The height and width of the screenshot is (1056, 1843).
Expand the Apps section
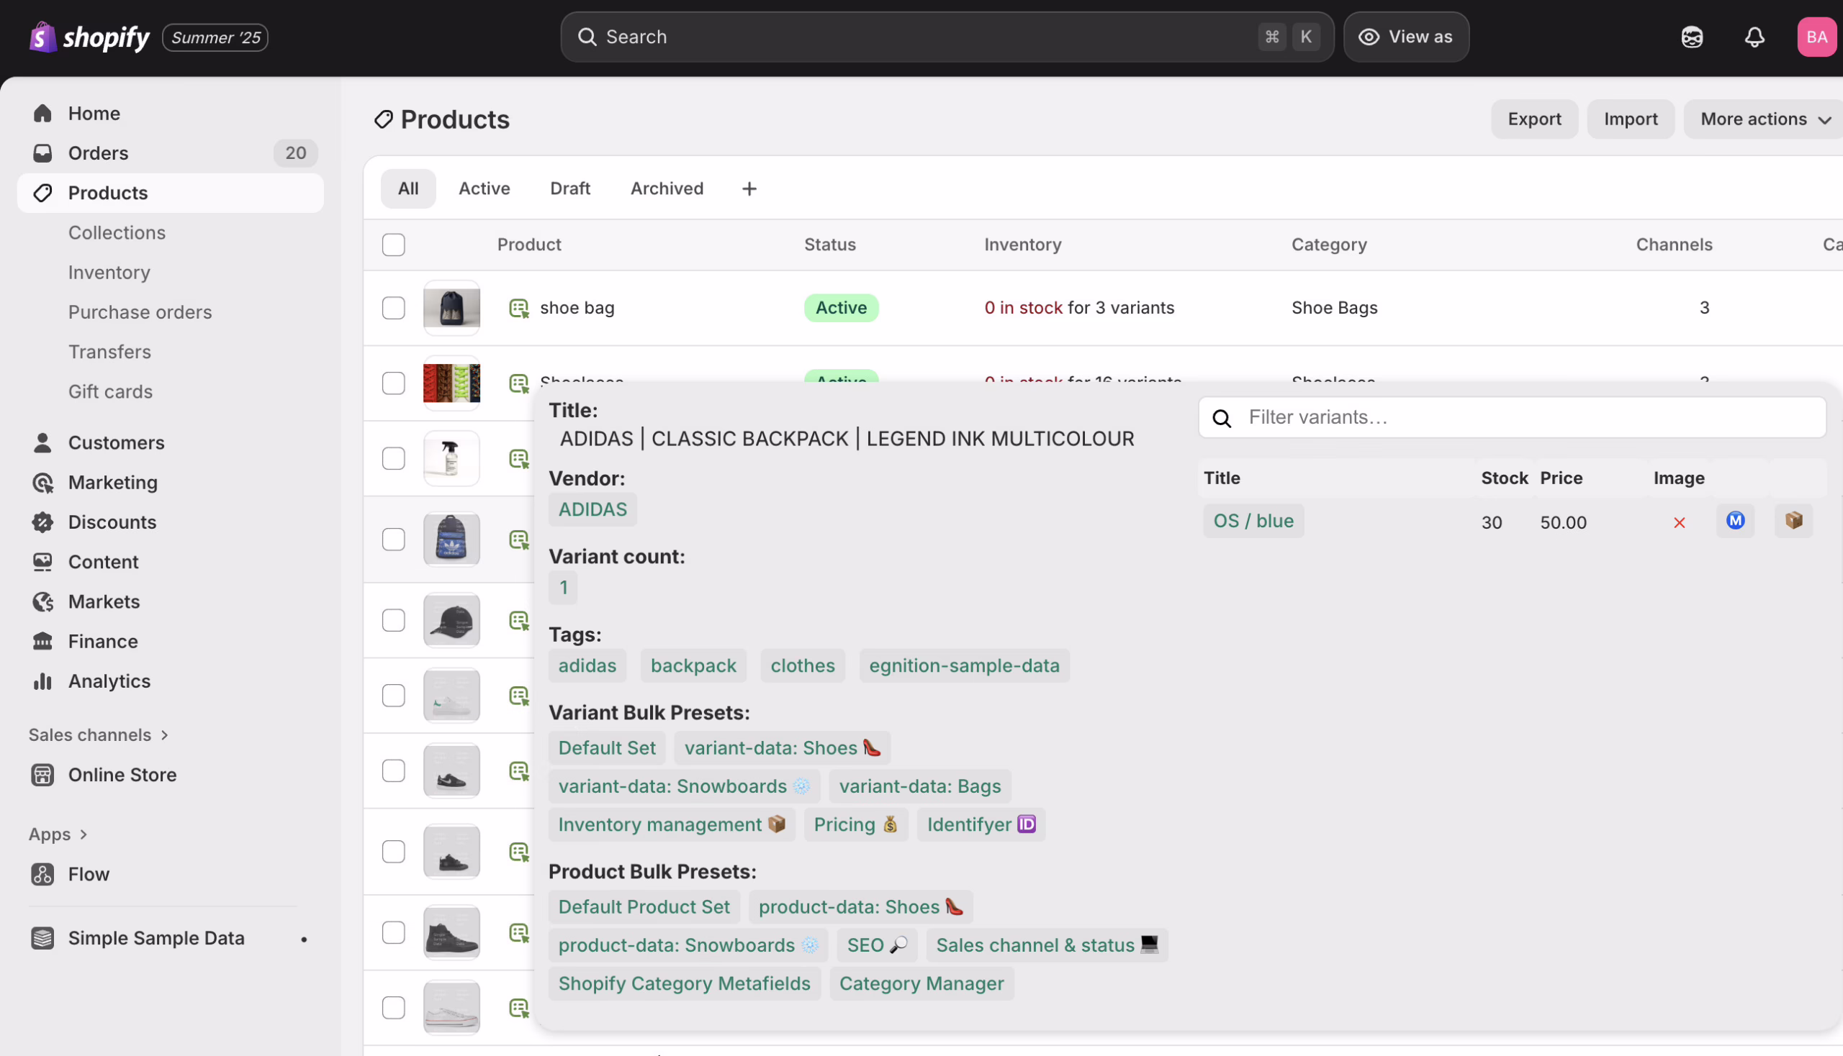click(59, 834)
